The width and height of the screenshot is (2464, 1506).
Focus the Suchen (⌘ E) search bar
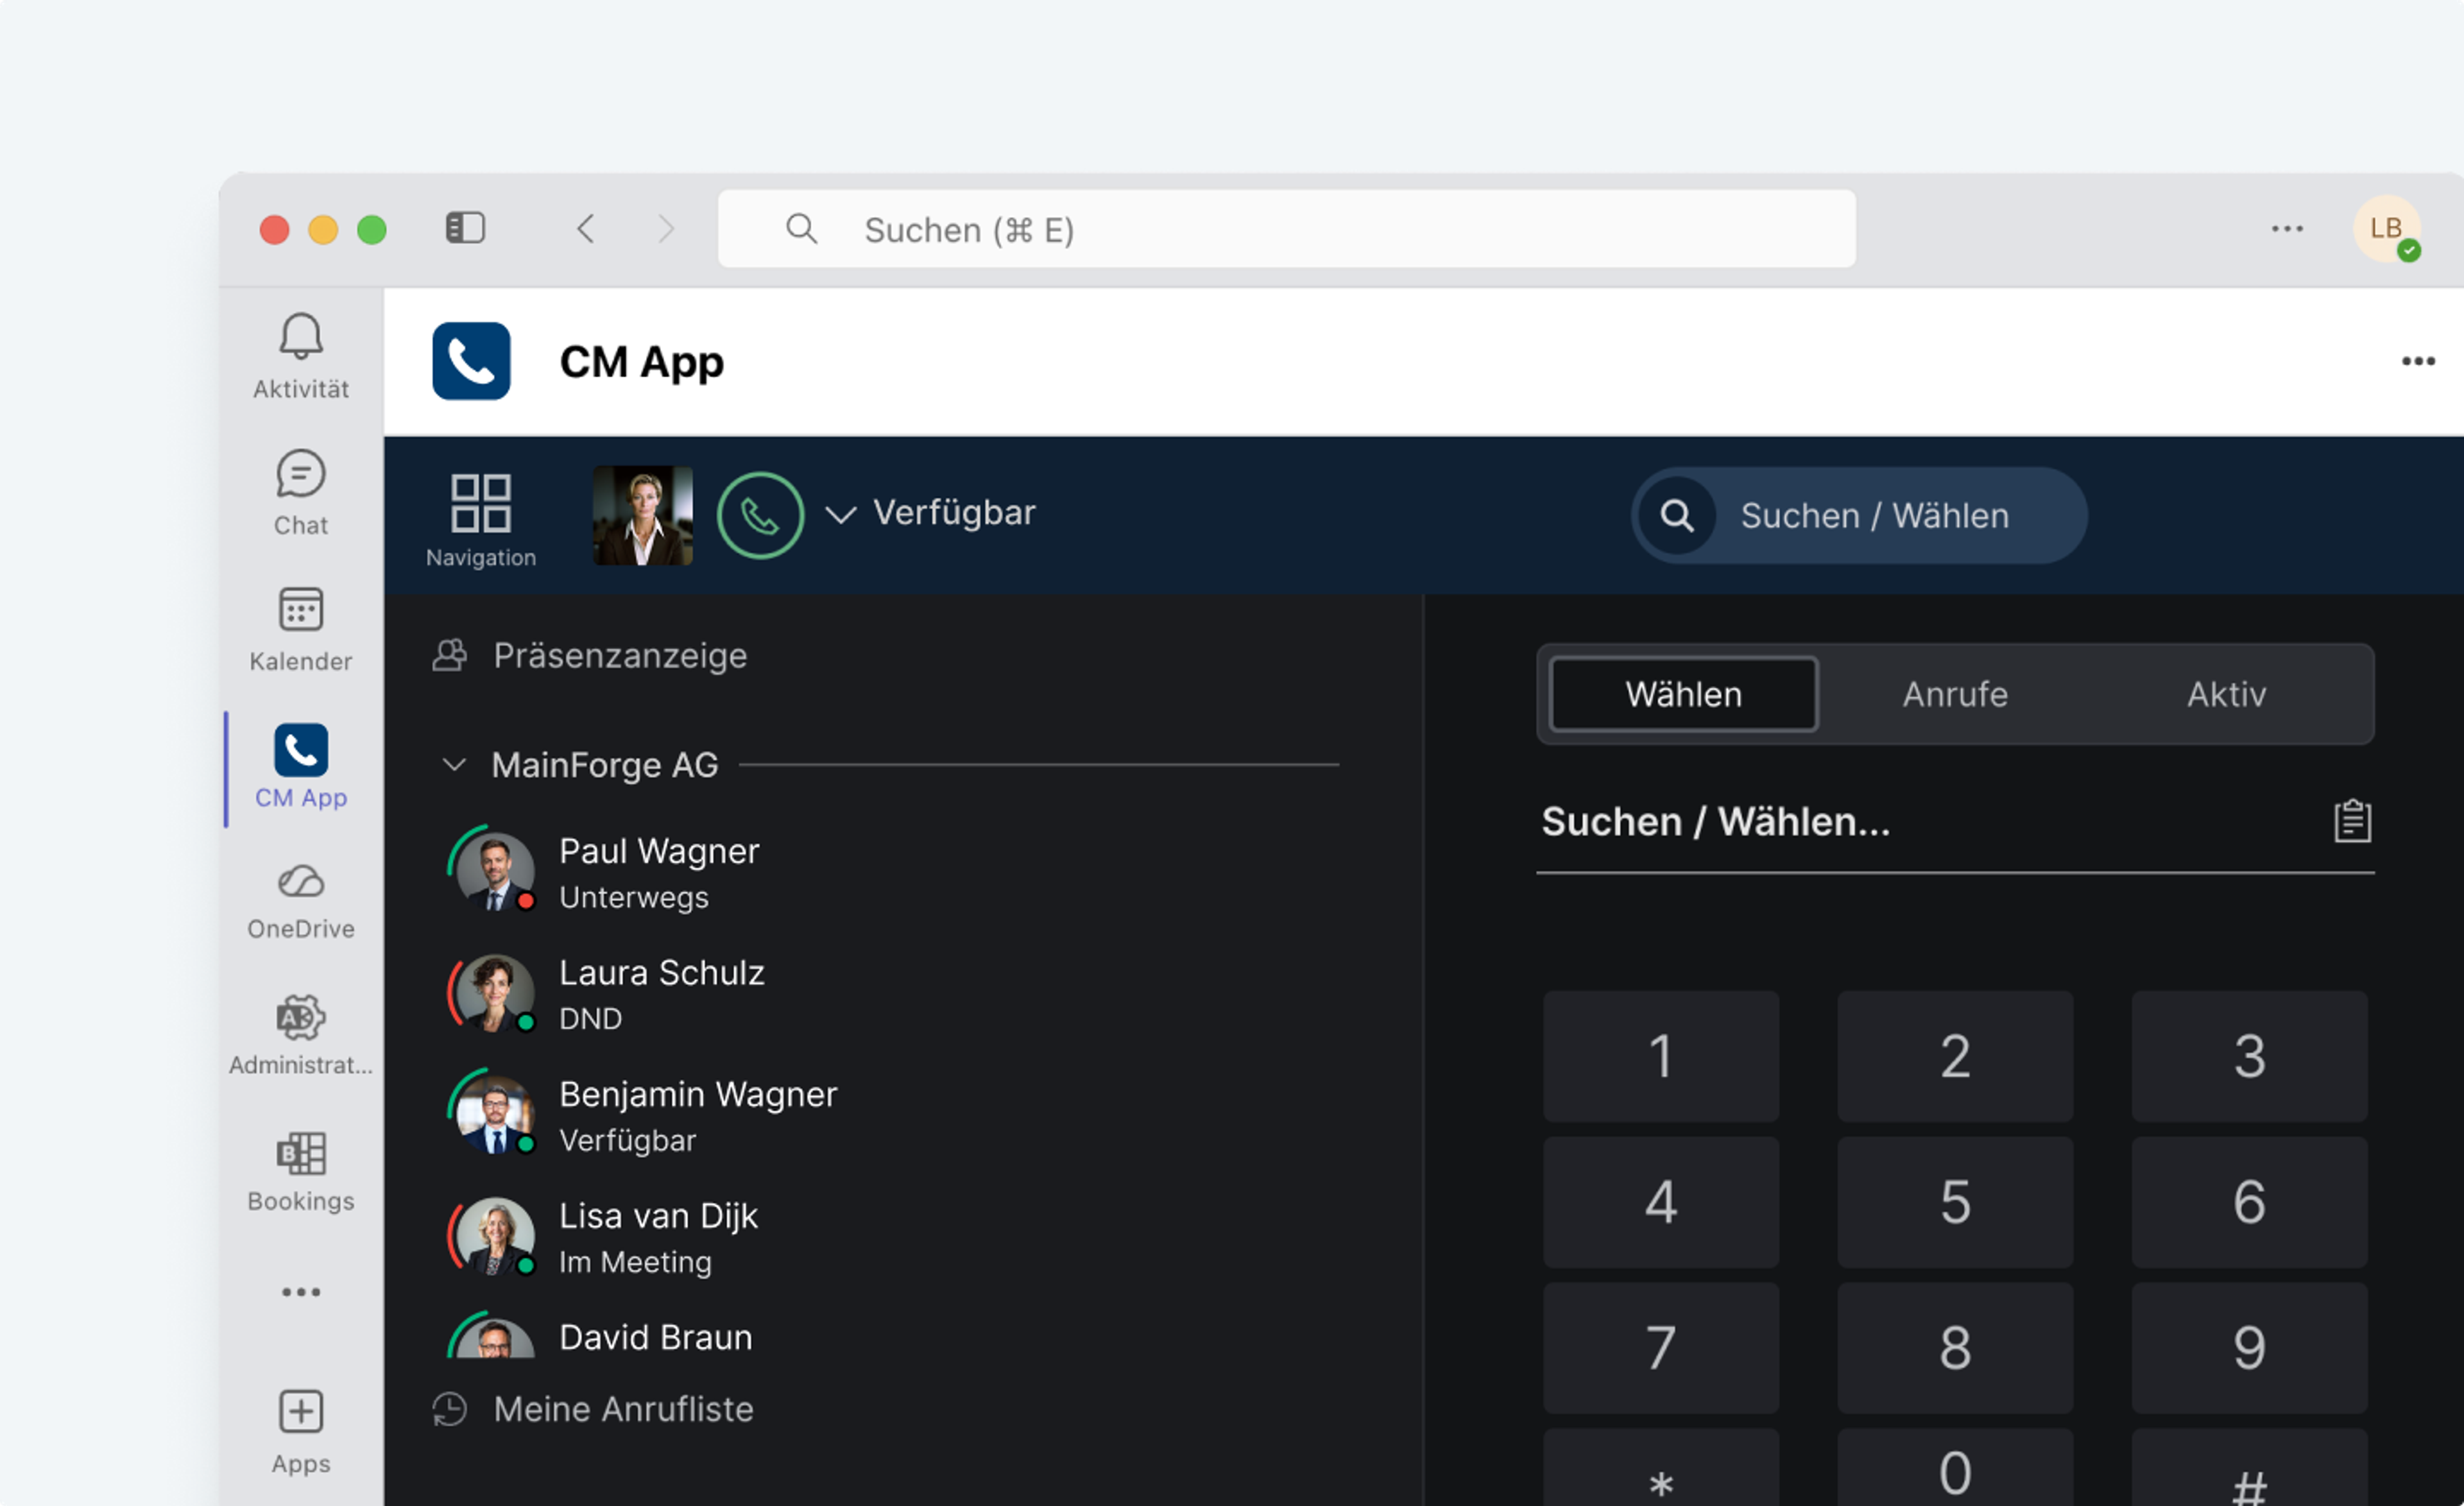(1286, 229)
